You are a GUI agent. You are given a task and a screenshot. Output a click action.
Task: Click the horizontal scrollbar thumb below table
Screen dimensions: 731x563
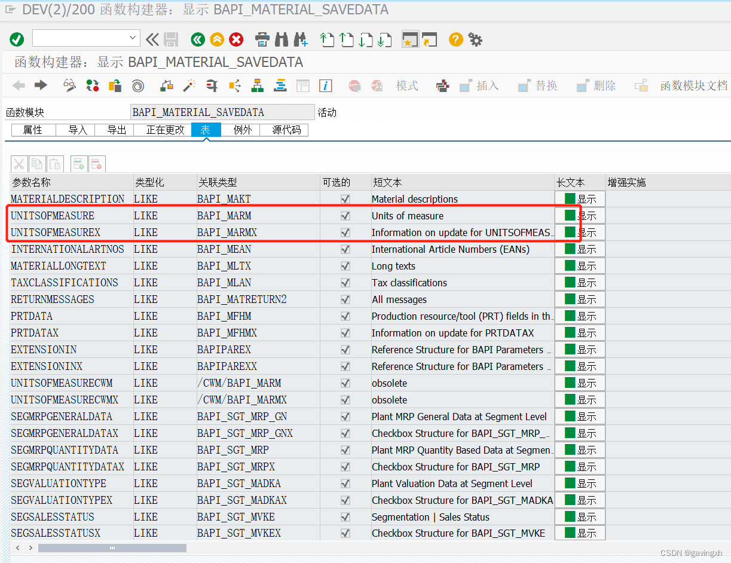(112, 547)
